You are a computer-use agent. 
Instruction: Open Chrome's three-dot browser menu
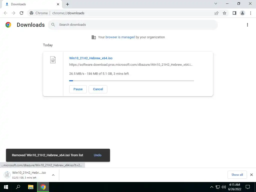tap(250, 13)
